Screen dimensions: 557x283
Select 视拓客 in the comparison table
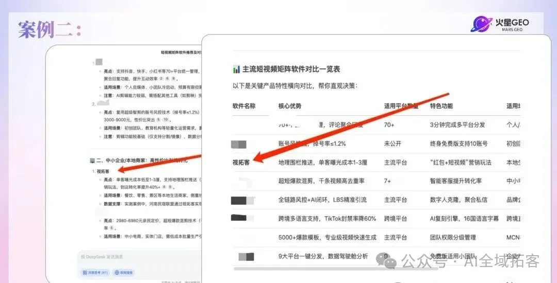click(x=241, y=162)
